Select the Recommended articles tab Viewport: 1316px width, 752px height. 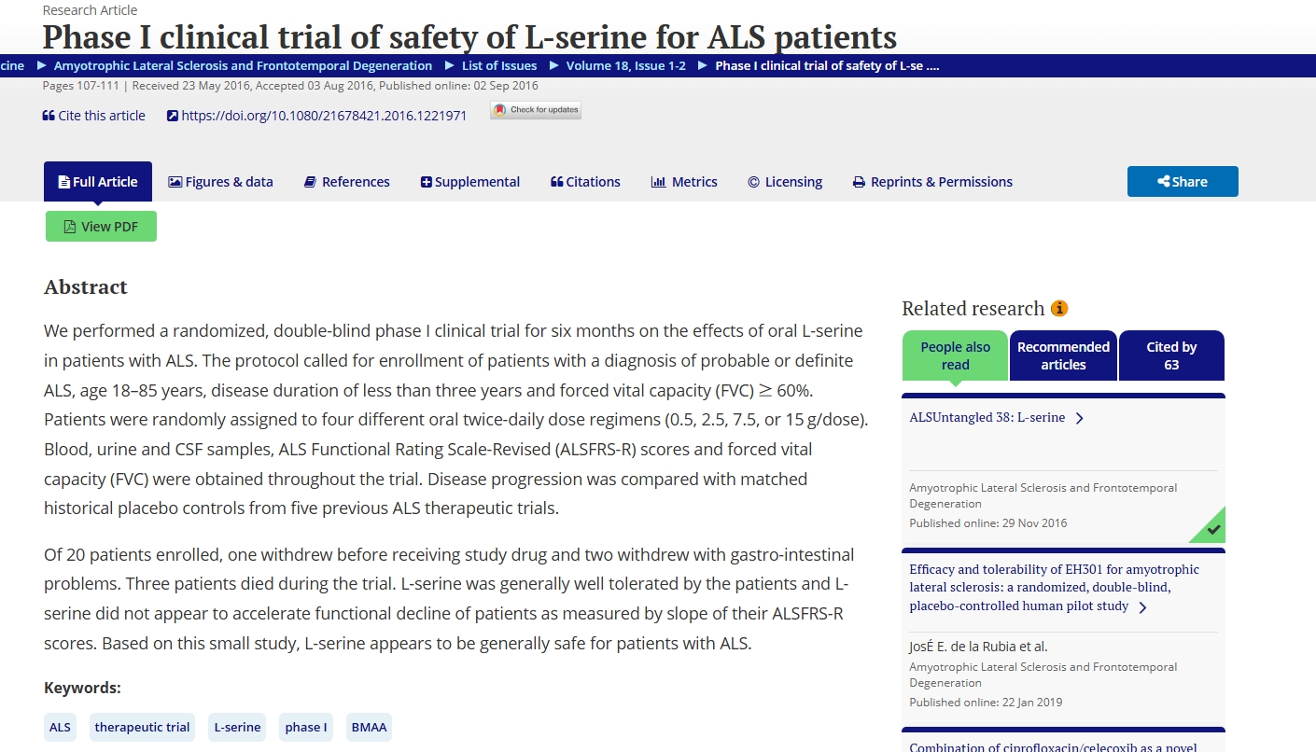[x=1063, y=355]
